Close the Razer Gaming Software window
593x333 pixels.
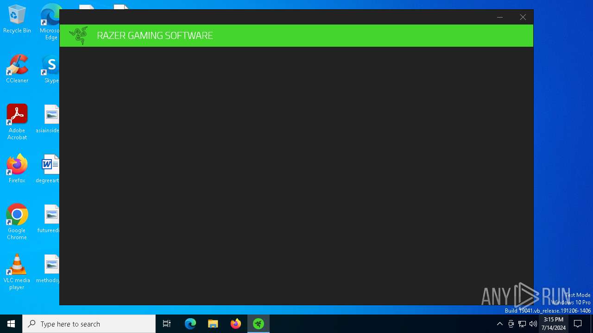(523, 17)
